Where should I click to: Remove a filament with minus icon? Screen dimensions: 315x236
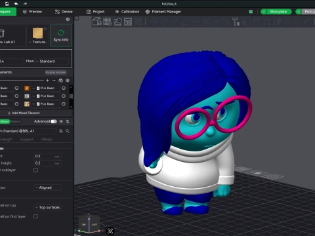point(54,81)
